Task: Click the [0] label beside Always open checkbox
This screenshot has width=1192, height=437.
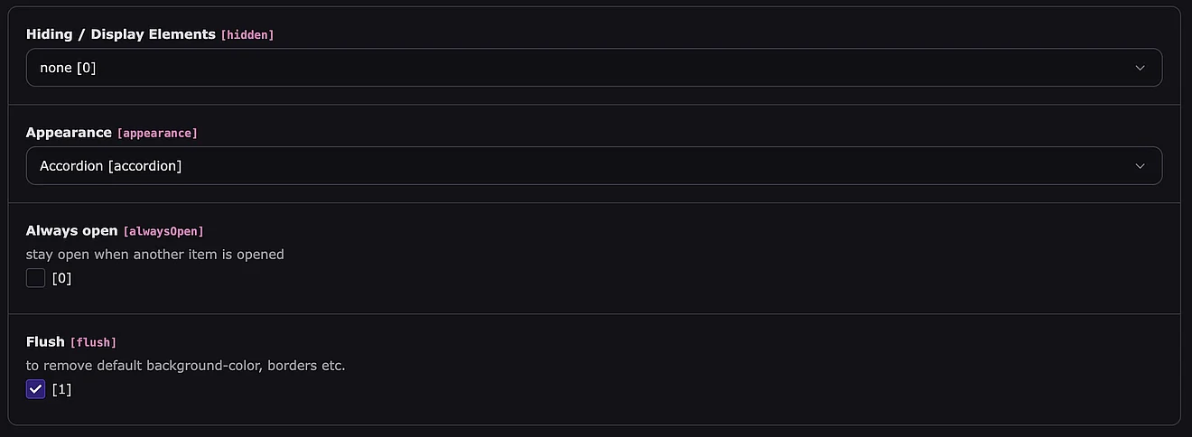Action: (x=61, y=278)
